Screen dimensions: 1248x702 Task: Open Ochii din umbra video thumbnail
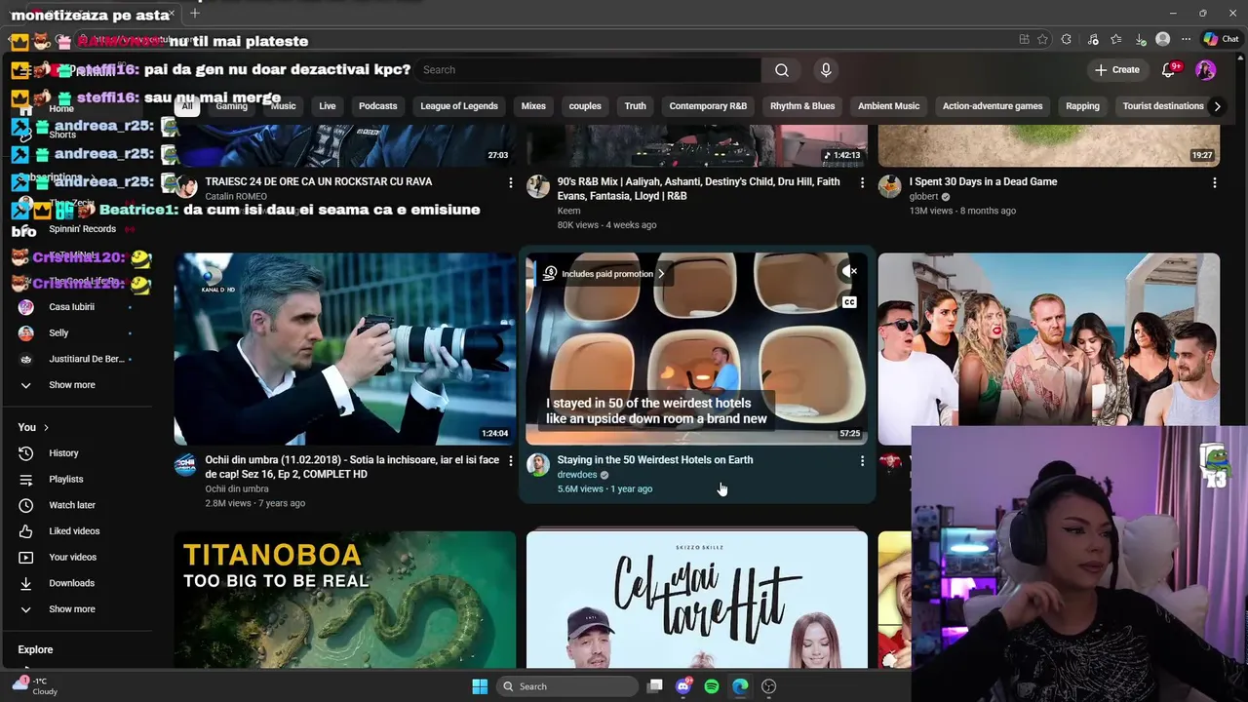(x=345, y=349)
